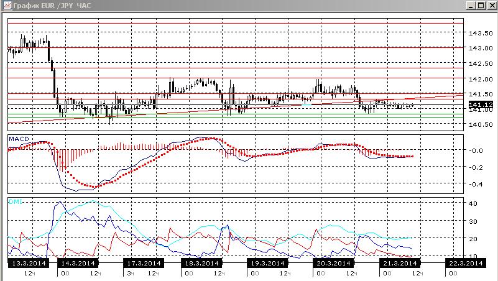Click the MACD -0.4 scale label

476,185
